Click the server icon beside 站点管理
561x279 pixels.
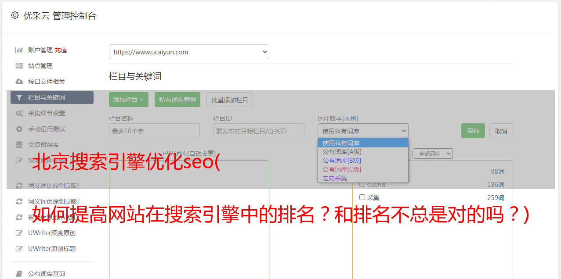[19, 66]
